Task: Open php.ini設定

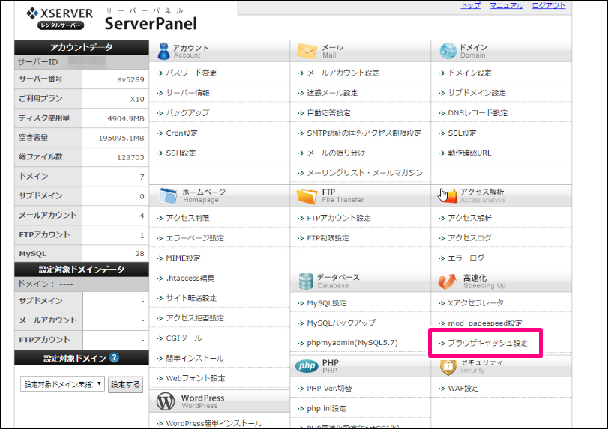Action: tap(327, 408)
